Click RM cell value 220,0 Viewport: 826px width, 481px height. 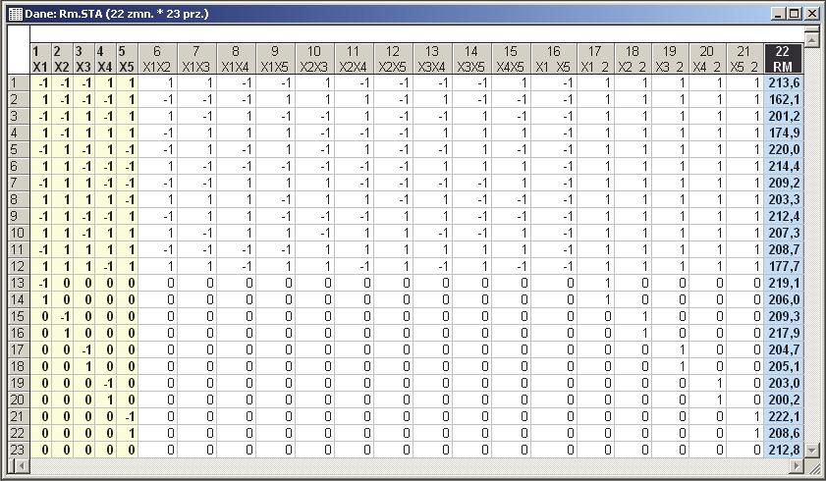tap(784, 149)
